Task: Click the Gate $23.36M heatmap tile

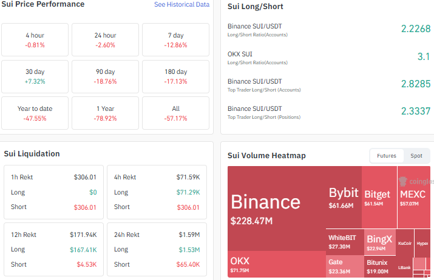Action: 345,266
